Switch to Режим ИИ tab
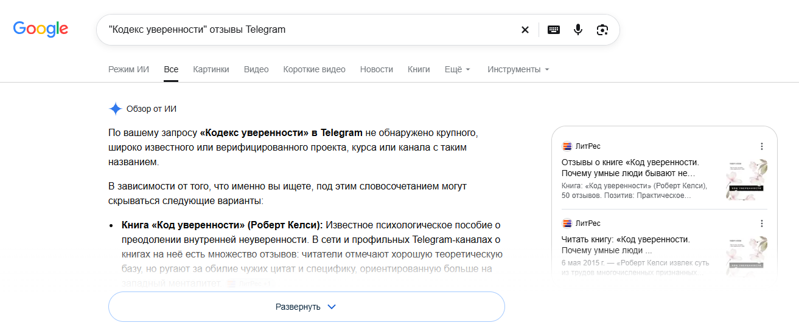Viewport: 799px width, 334px height. tap(128, 69)
